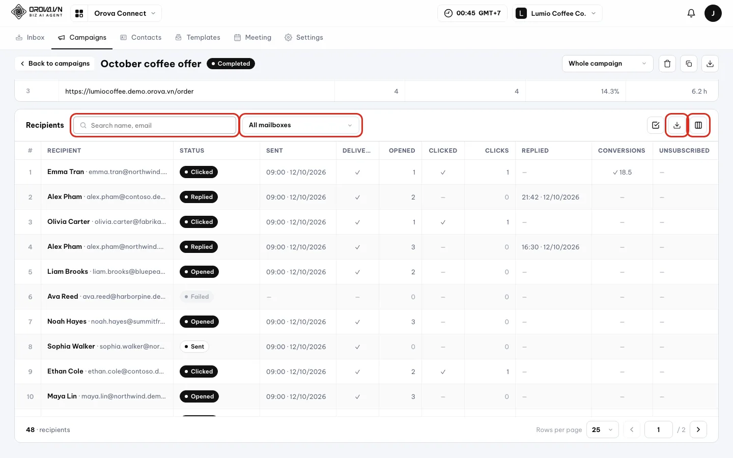The width and height of the screenshot is (733, 458).
Task: Open the notifications bell
Action: click(x=691, y=13)
